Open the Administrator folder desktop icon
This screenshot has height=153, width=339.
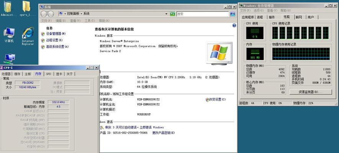pos(8,9)
